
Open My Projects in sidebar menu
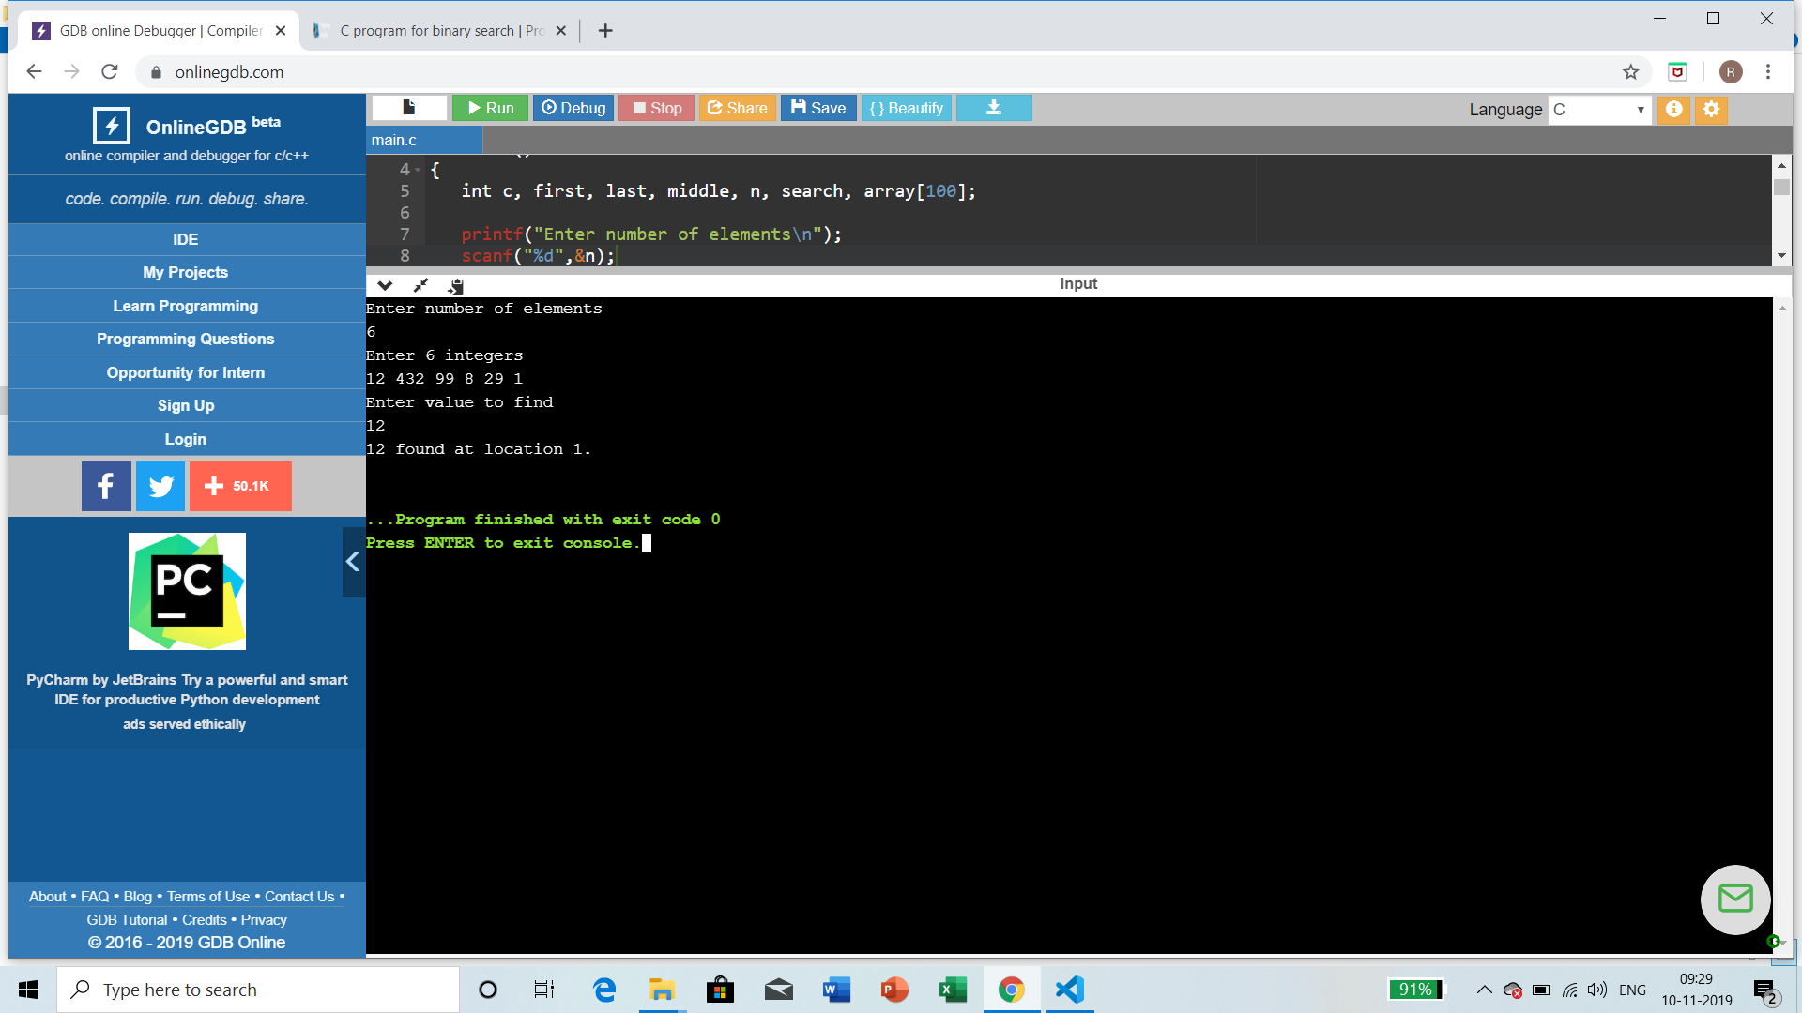(186, 272)
